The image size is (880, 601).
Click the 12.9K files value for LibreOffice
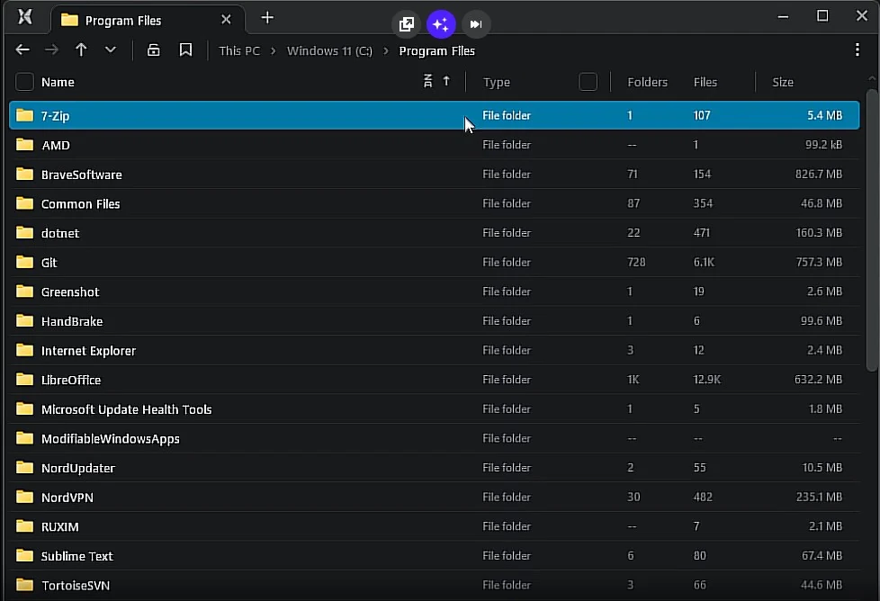pos(707,380)
